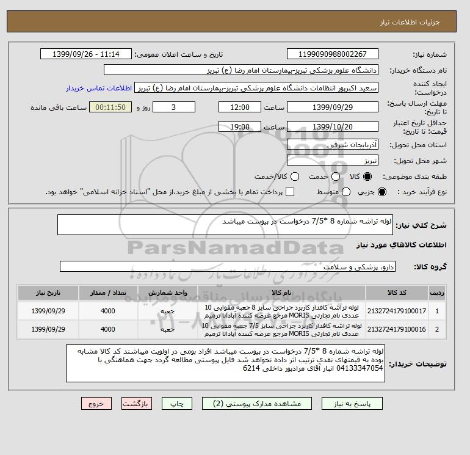The width and height of the screenshot is (470, 455).
Task: Open buyer contact information link
Action: [99, 88]
